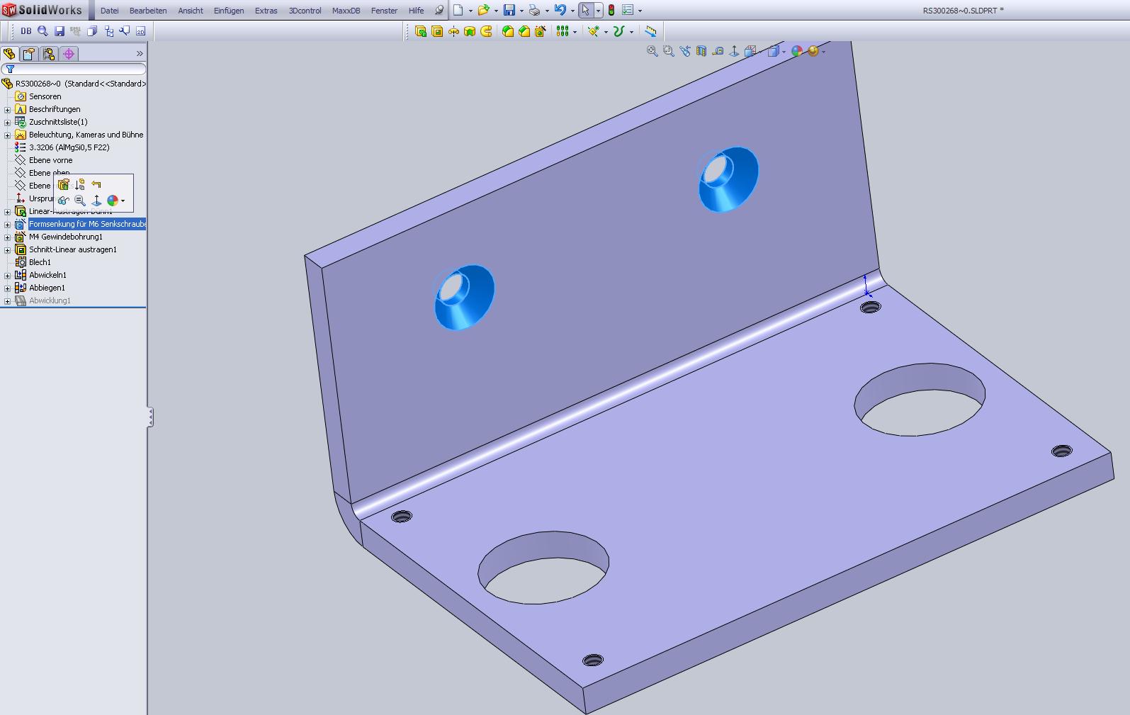1130x715 pixels.
Task: Open the Bearbeiten menu
Action: pos(148,11)
